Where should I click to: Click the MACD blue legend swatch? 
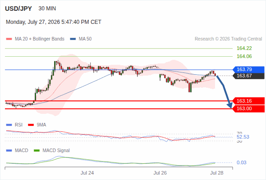9,151
